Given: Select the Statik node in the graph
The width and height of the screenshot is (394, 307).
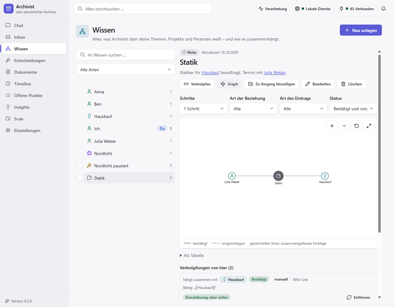Looking at the screenshot, I should (x=278, y=176).
